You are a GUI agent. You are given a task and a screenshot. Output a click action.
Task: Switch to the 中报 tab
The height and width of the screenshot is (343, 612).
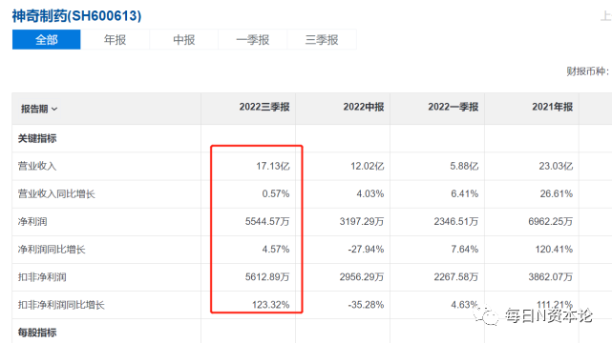pos(184,40)
